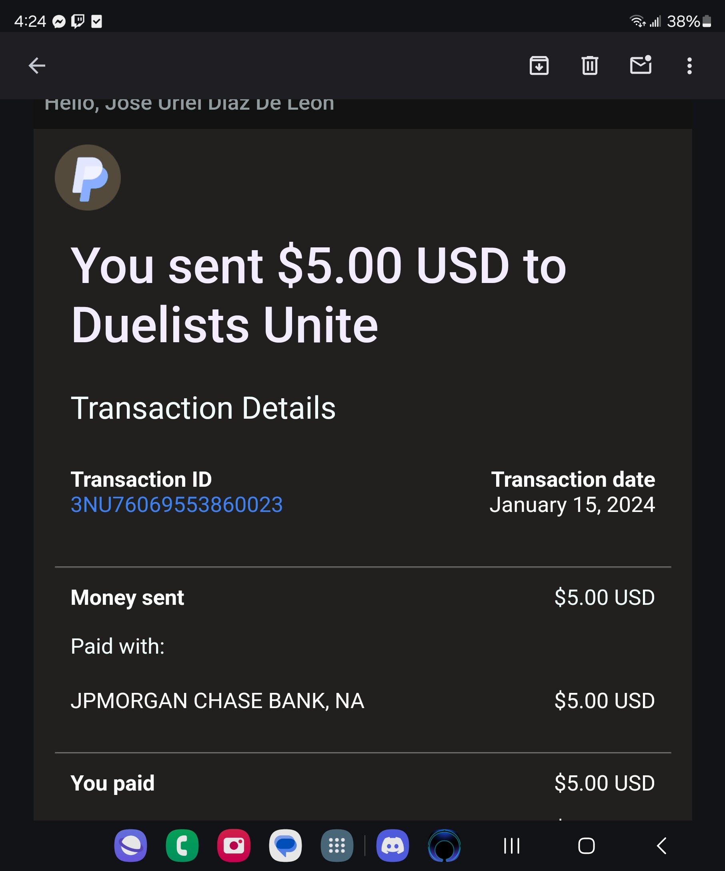Open the blue circle assistant app
Screen dimensions: 725x871
coord(444,846)
